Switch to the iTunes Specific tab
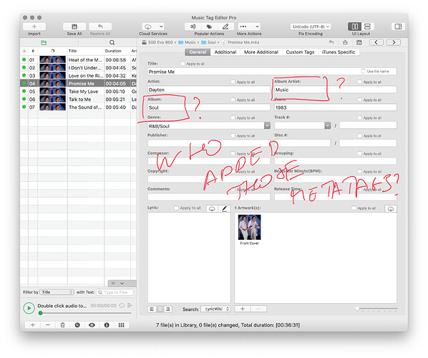 click(339, 52)
